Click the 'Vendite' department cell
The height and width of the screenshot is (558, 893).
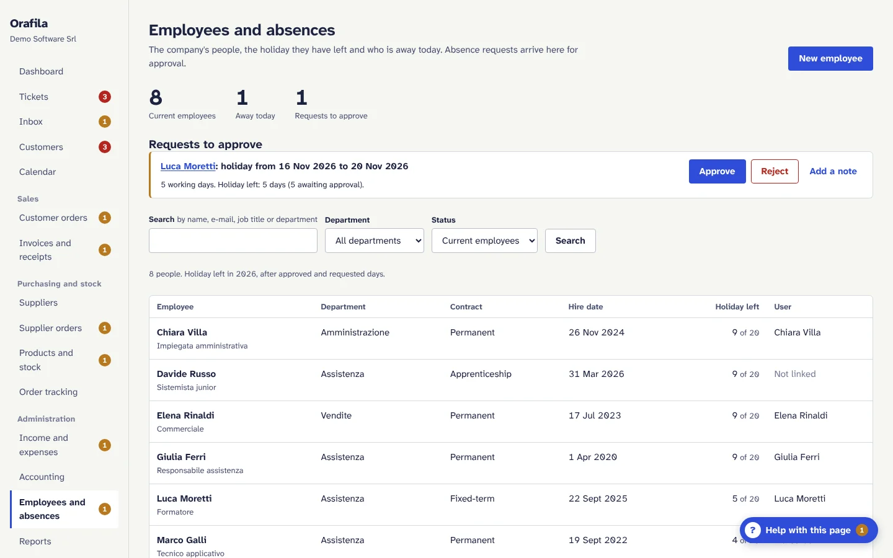pyautogui.click(x=336, y=415)
